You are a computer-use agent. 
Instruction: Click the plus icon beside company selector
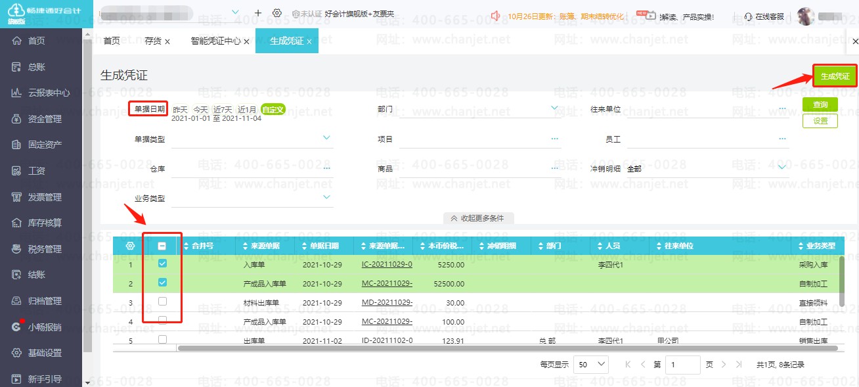(x=258, y=13)
